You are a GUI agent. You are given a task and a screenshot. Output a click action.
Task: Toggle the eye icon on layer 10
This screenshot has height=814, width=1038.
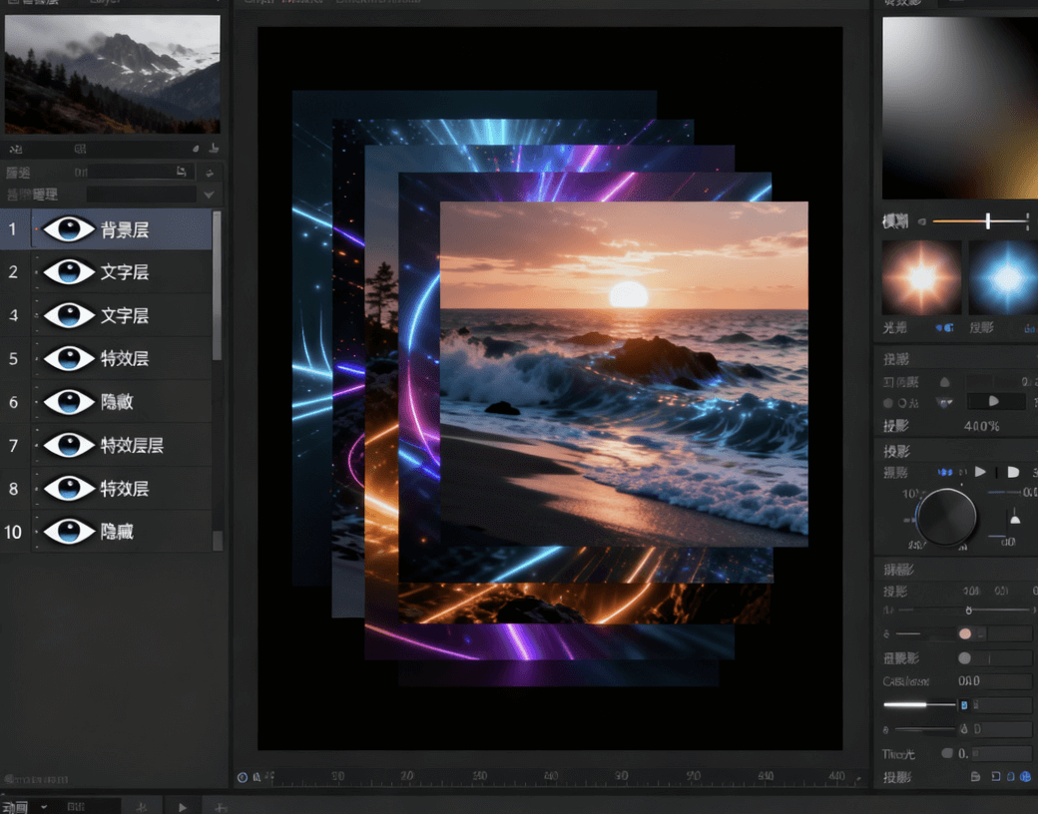(68, 532)
